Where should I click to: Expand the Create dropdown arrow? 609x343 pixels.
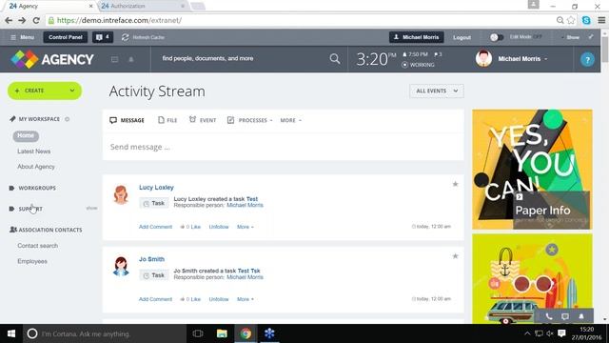click(72, 91)
